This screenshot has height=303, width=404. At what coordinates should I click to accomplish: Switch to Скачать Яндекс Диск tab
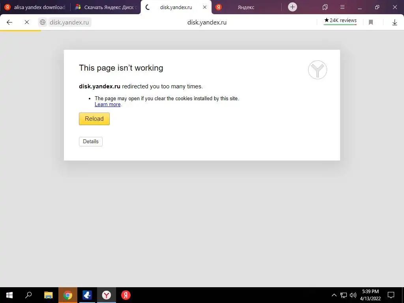(106, 7)
